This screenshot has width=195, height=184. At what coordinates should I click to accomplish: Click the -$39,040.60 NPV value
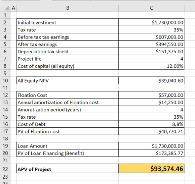[x=151, y=80]
